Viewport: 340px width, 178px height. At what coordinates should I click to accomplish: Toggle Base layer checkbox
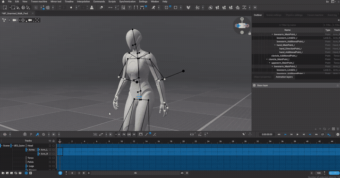(x=255, y=85)
